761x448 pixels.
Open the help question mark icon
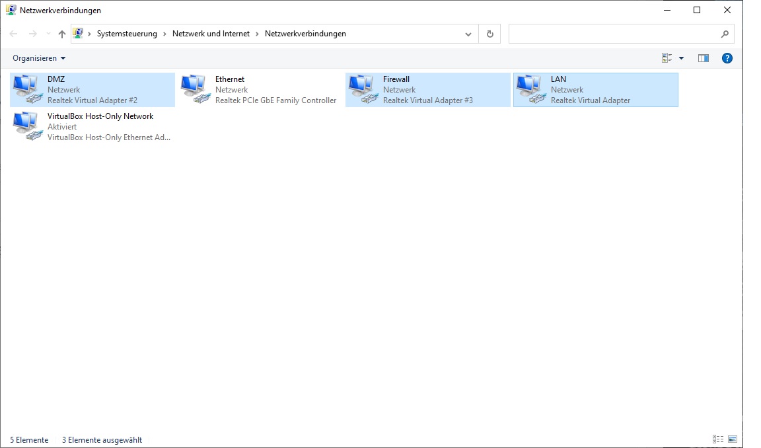click(x=727, y=58)
